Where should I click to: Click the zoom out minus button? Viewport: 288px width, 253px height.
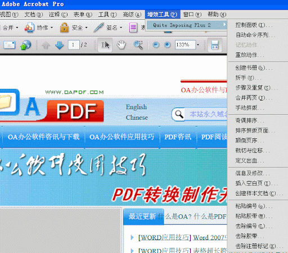[156, 45]
